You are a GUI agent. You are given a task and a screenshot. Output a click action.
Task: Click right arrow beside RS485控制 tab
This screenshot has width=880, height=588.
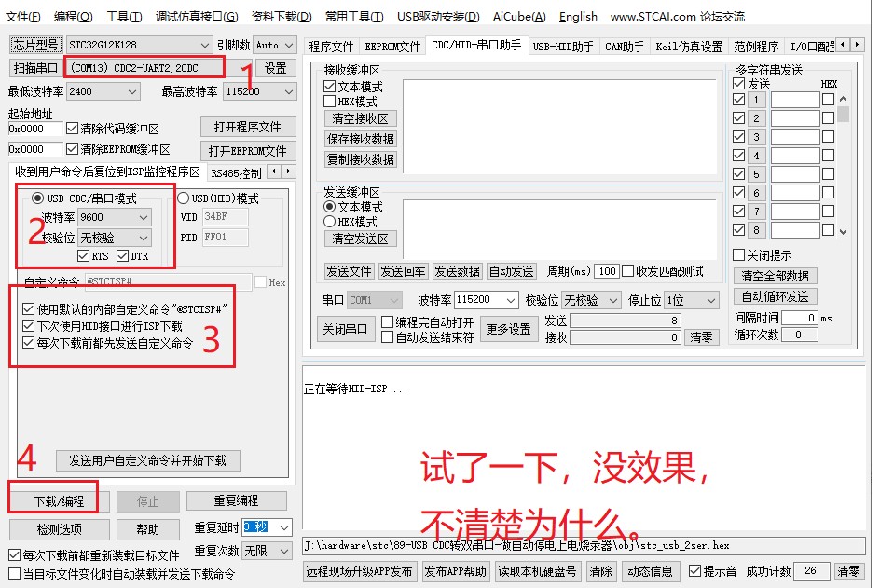coord(289,172)
